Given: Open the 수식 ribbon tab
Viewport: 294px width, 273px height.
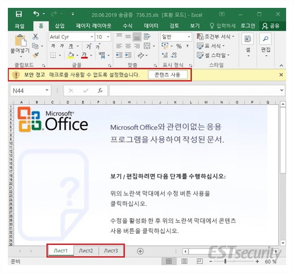Looking at the screenshot, I should tap(127, 26).
